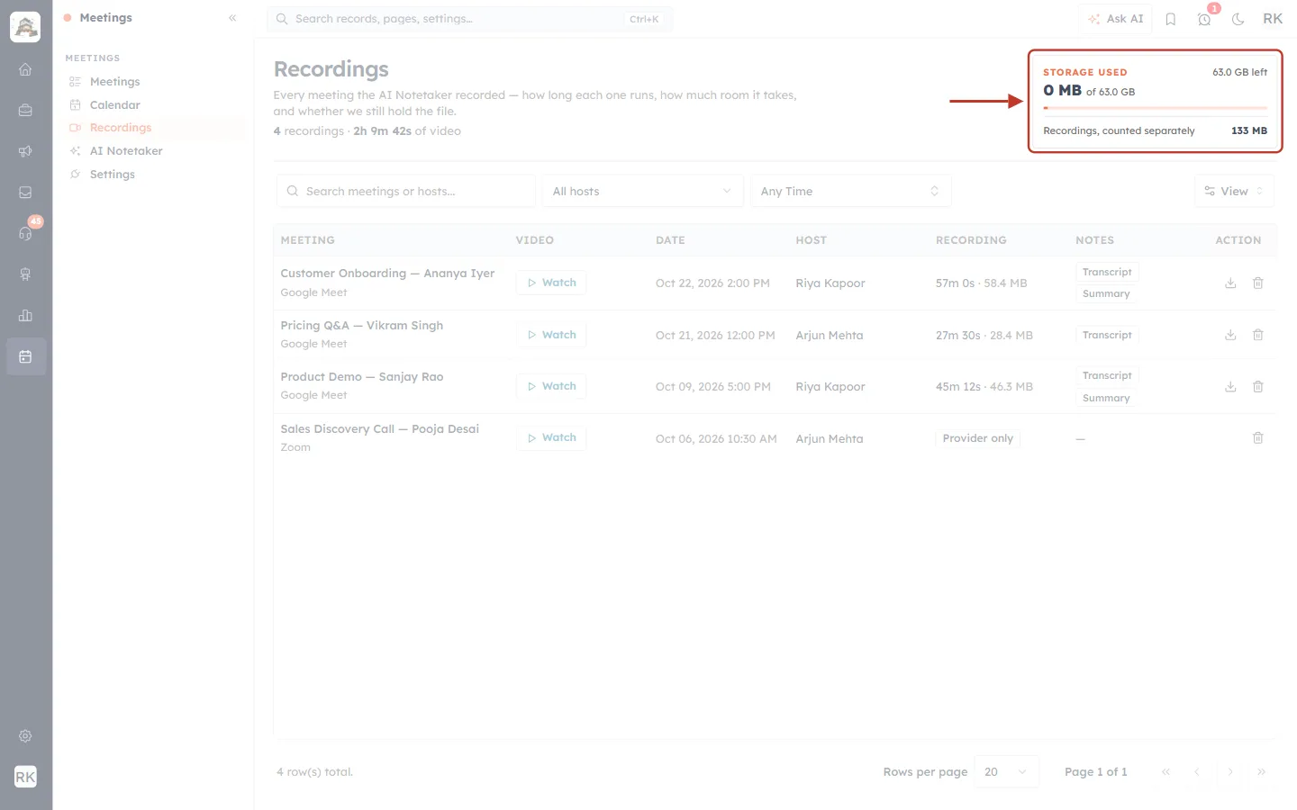Click the Search meetings or hosts field
This screenshot has width=1297, height=810.
[x=405, y=191]
